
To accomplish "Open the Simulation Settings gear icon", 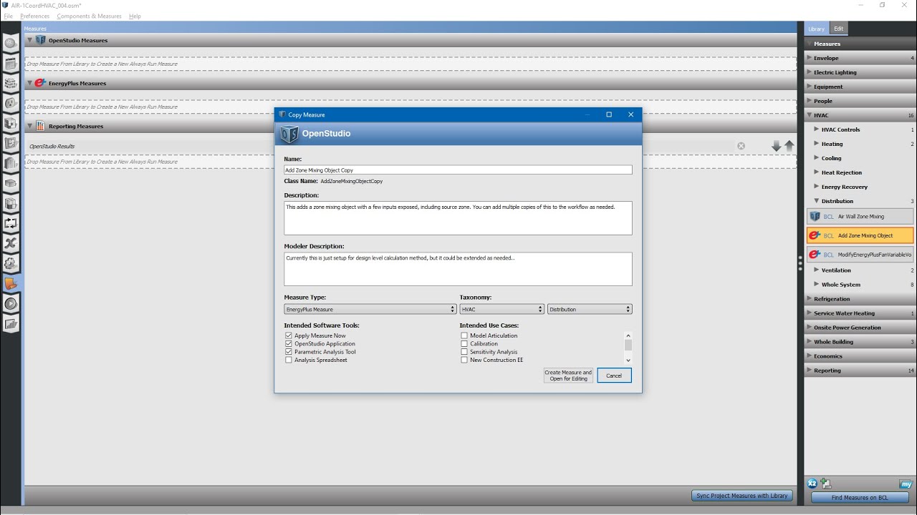I will tap(11, 263).
